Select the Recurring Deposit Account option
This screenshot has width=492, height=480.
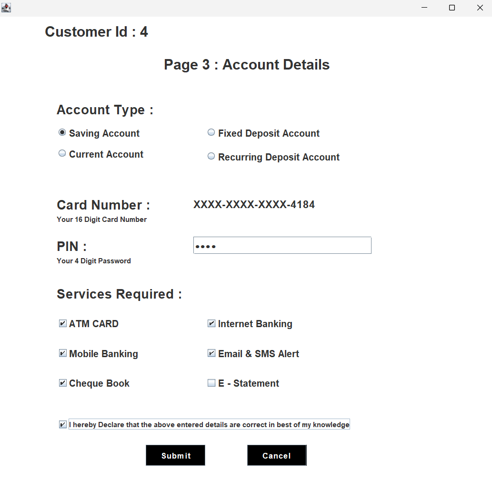(x=211, y=156)
